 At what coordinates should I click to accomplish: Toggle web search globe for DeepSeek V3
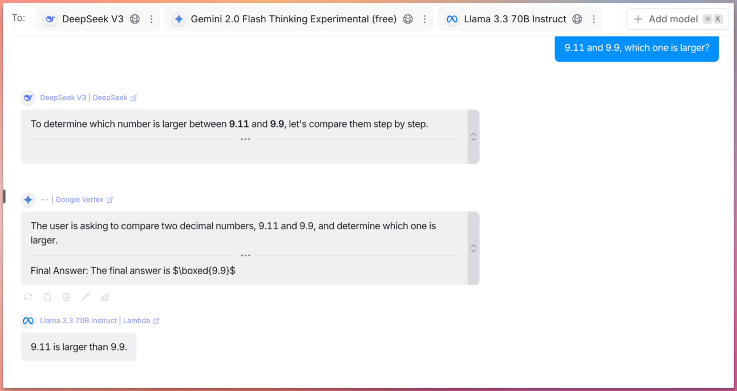tap(135, 19)
